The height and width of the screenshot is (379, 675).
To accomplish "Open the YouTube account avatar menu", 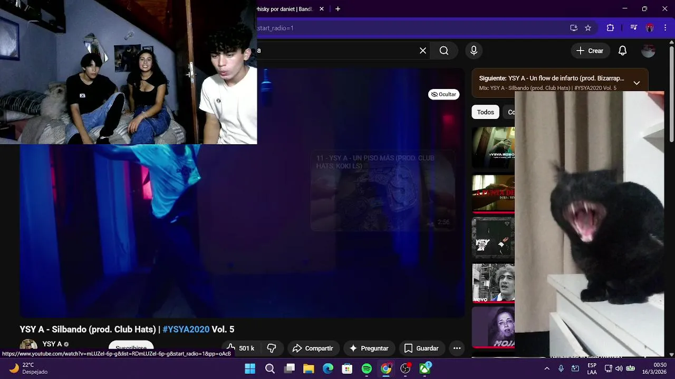I will click(x=648, y=51).
